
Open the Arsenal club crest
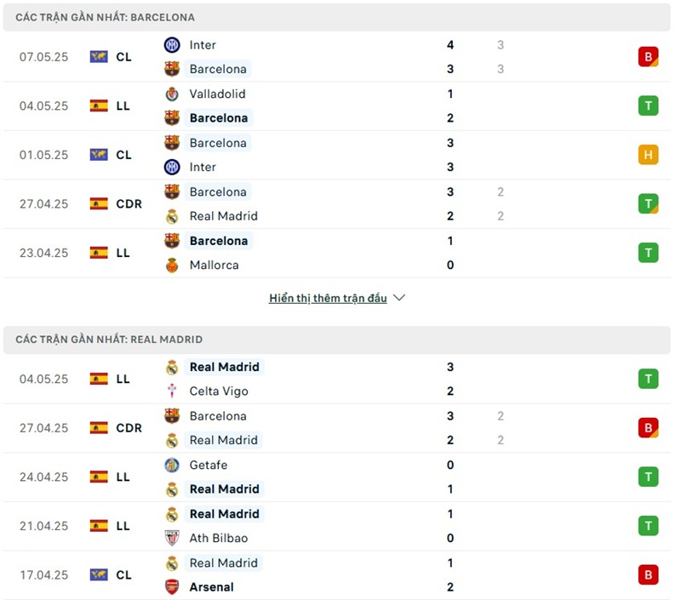[x=172, y=587]
